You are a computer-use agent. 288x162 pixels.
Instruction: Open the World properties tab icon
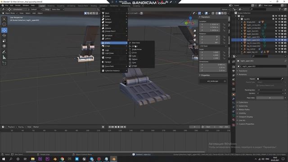click(234, 84)
